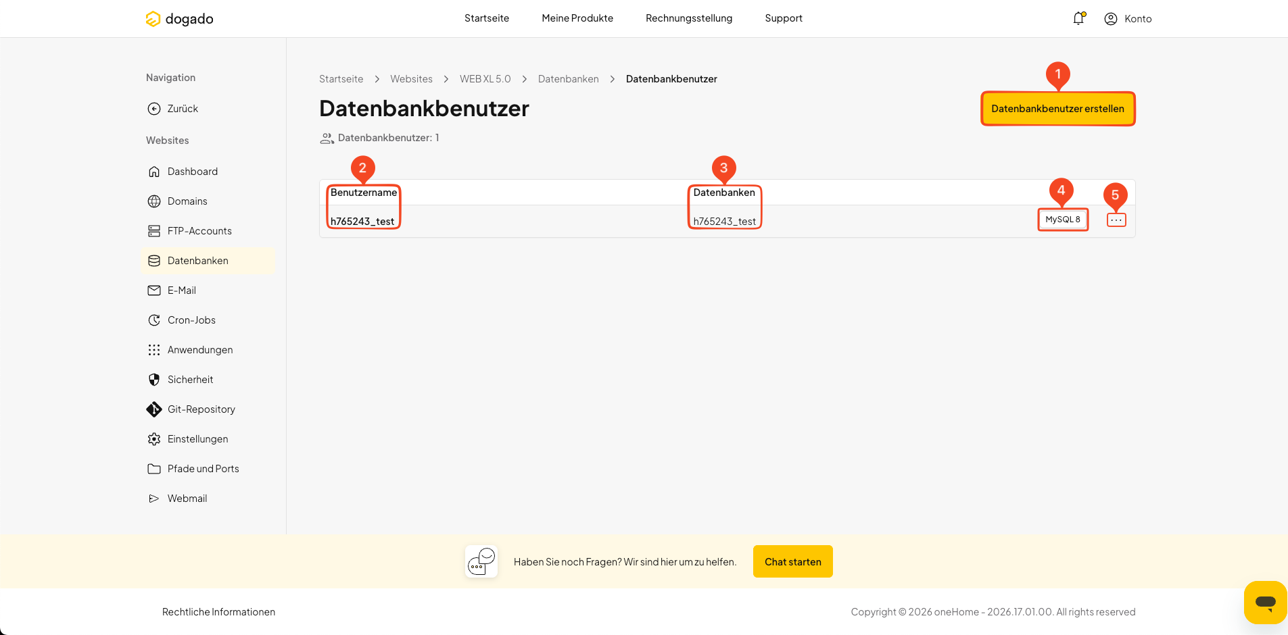The width and height of the screenshot is (1288, 635).
Task: Select Datenbanken text in sidebar
Action: pos(198,261)
